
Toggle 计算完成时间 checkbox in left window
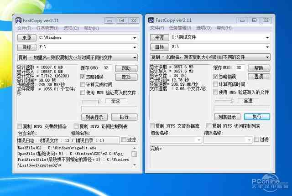pyautogui.click(x=83, y=85)
